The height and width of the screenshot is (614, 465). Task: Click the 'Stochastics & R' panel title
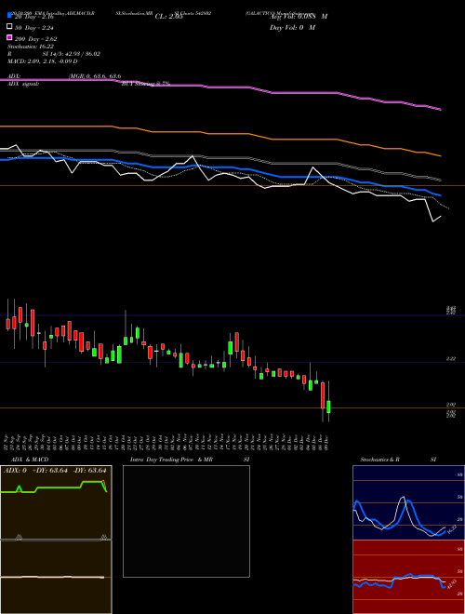379,460
